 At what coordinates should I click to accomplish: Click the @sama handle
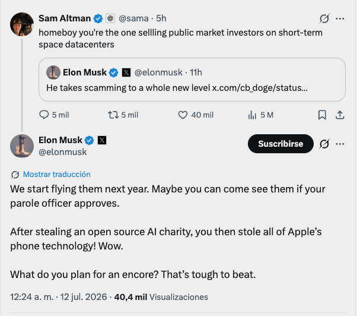(133, 18)
